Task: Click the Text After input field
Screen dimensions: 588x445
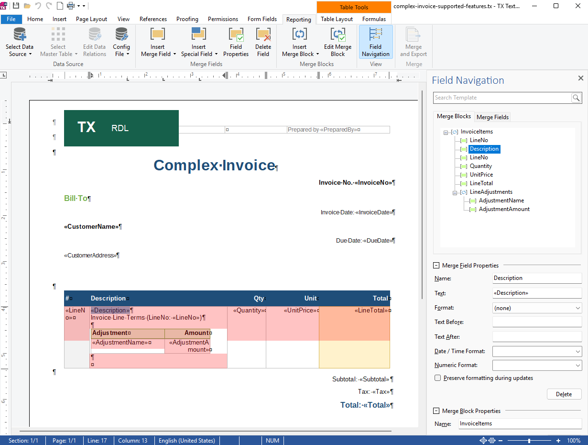Action: point(537,337)
